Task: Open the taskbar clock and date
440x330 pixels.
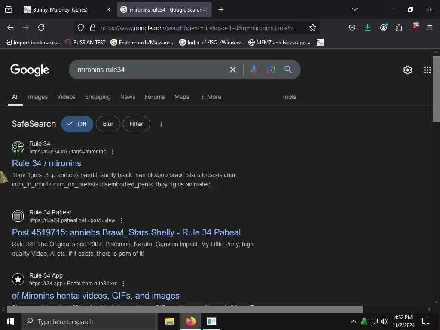Action: pyautogui.click(x=403, y=321)
